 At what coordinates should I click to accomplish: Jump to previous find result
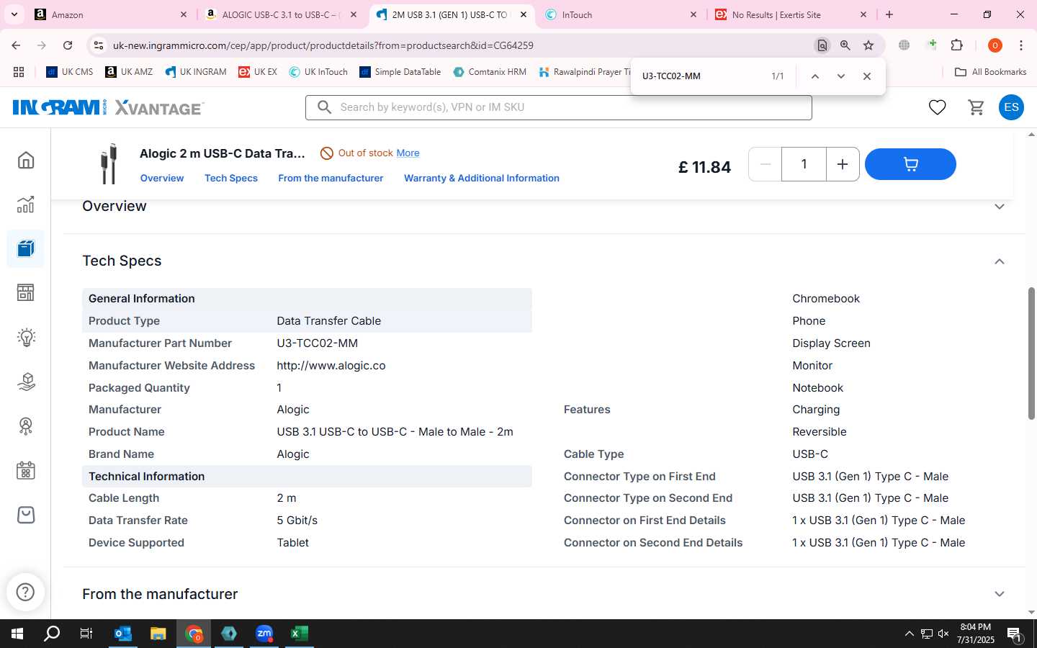[x=814, y=76]
